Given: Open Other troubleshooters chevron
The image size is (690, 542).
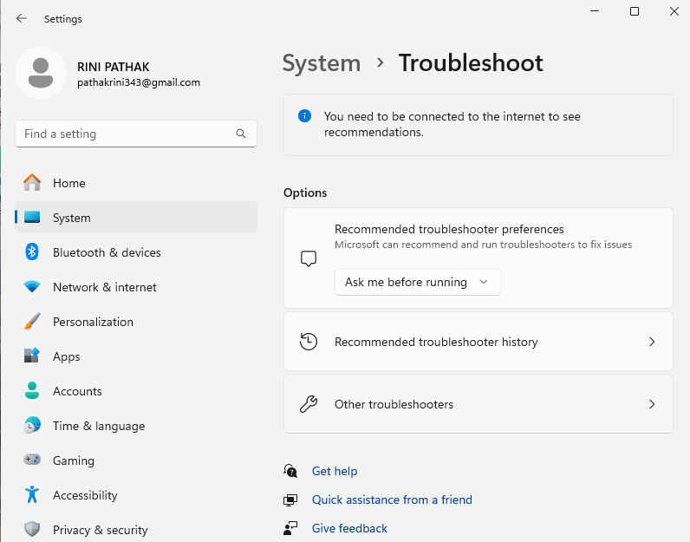Looking at the screenshot, I should 652,404.
